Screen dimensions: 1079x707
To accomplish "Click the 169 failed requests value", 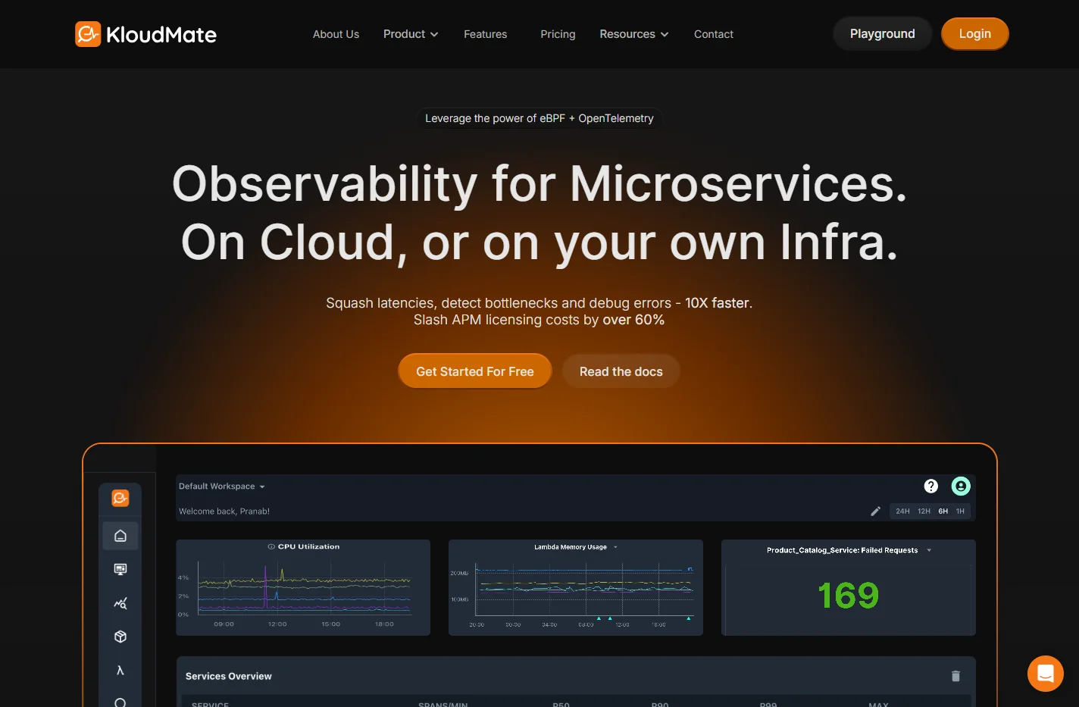I will coord(849,596).
